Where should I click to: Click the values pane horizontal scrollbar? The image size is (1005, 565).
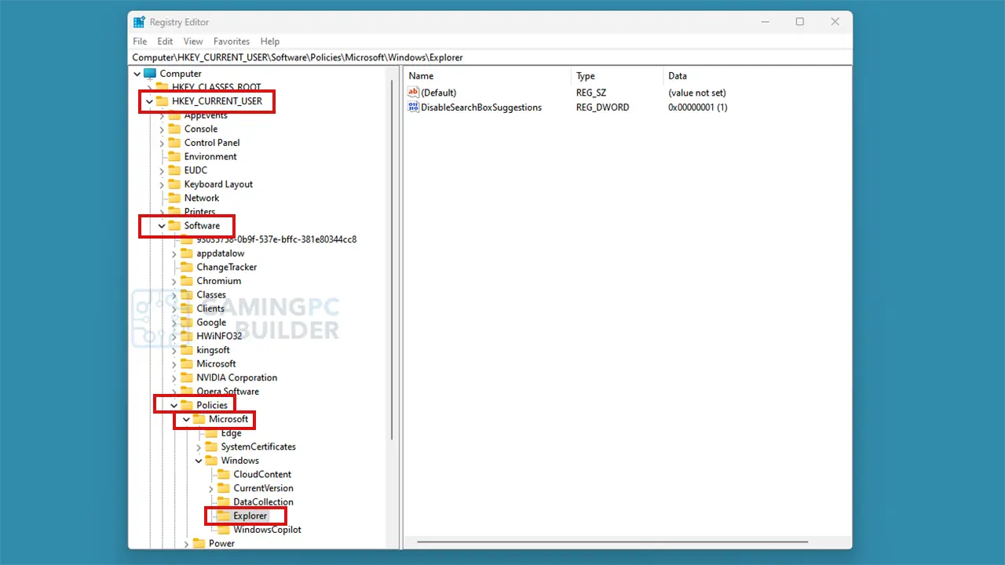click(x=612, y=541)
